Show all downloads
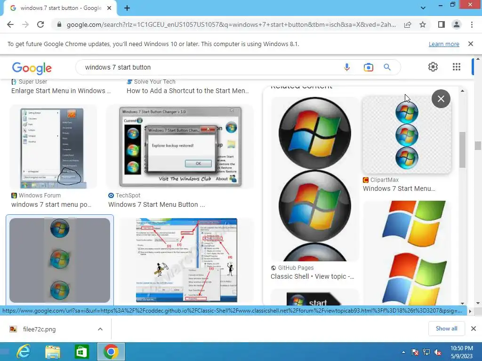 click(x=446, y=329)
